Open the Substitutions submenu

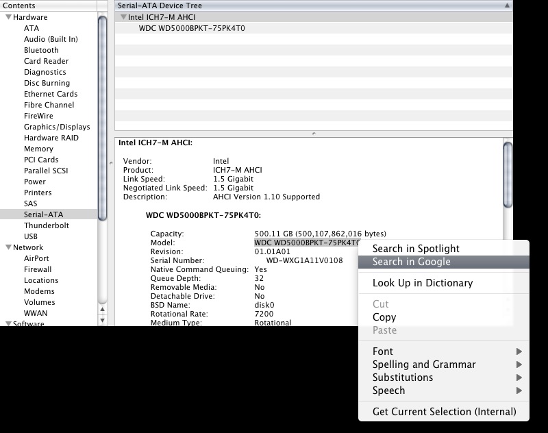pos(444,378)
